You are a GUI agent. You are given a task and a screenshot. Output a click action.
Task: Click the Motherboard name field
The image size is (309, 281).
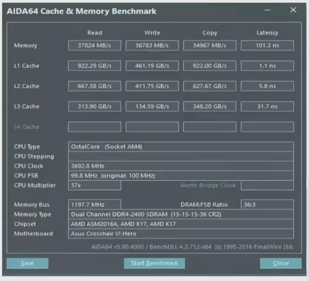click(181, 234)
